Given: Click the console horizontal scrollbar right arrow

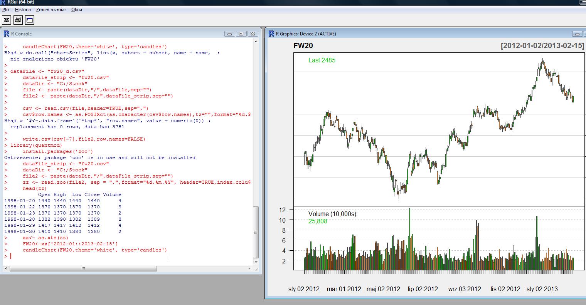Looking at the screenshot, I should 249,268.
